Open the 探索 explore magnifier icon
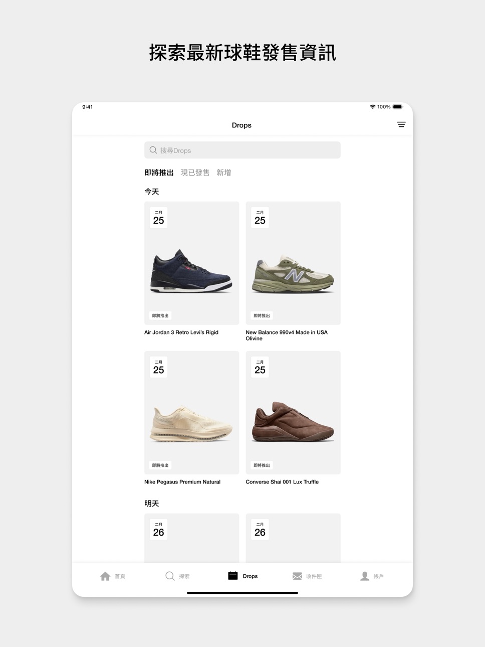Viewport: 485px width, 647px height. [x=170, y=576]
